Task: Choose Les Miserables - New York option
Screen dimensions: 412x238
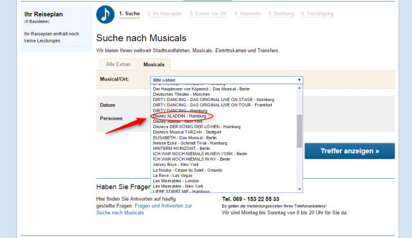Action: [178, 186]
